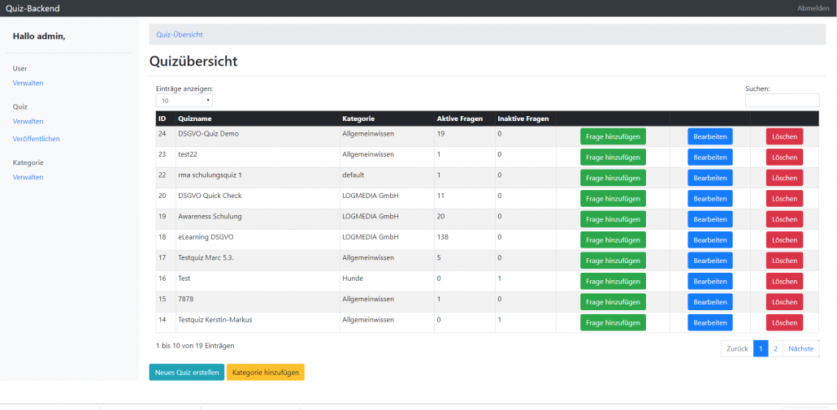Image resolution: width=837 pixels, height=410 pixels.
Task: Edit the eLearning DSGVO quiz
Action: [x=709, y=240]
